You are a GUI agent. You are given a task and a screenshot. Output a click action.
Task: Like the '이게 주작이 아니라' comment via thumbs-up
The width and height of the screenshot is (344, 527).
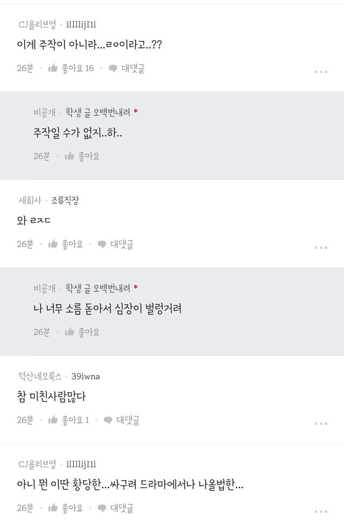tap(53, 68)
